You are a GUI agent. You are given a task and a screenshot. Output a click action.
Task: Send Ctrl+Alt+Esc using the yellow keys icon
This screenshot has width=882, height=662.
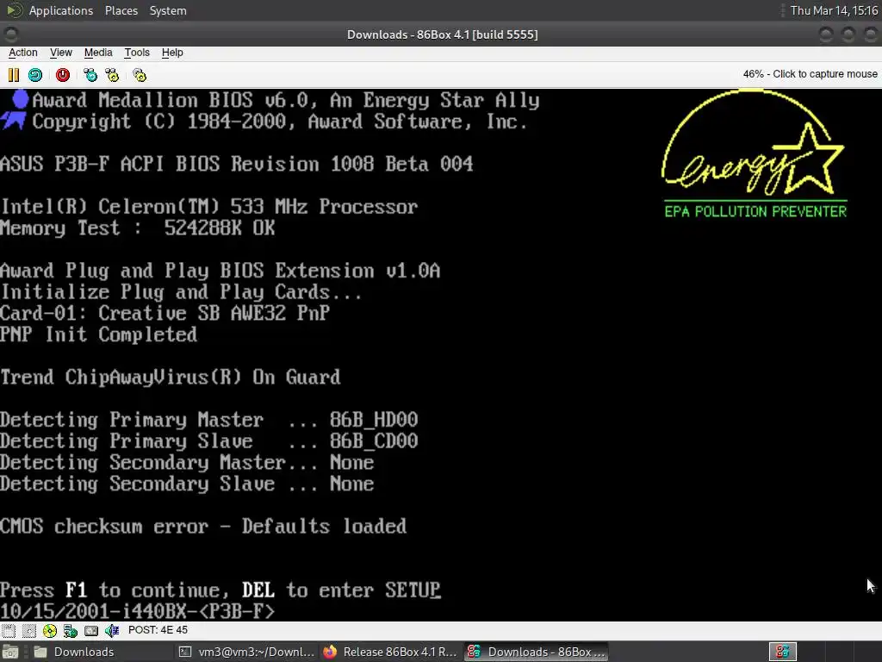112,75
